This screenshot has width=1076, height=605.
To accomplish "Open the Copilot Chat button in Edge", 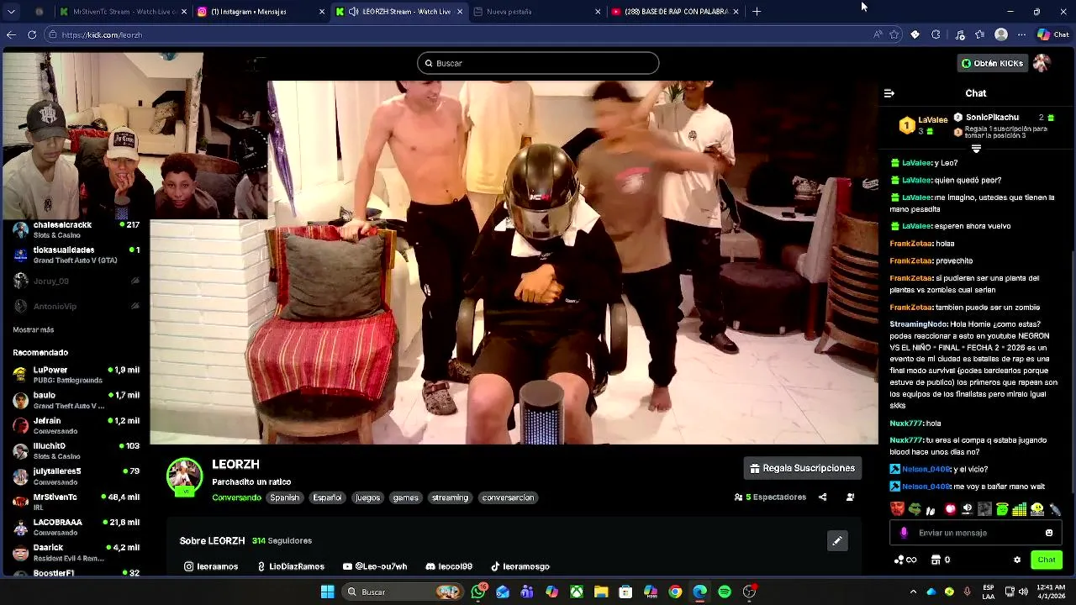I will [x=1052, y=34].
